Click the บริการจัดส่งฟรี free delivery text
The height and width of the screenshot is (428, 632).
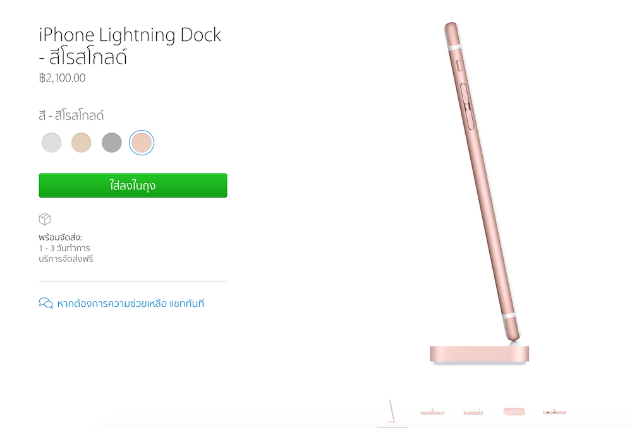(x=66, y=259)
